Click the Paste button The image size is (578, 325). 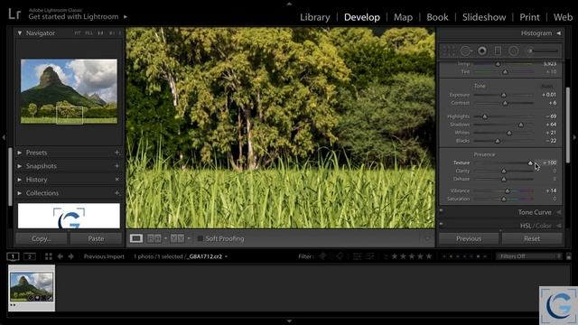pos(96,238)
